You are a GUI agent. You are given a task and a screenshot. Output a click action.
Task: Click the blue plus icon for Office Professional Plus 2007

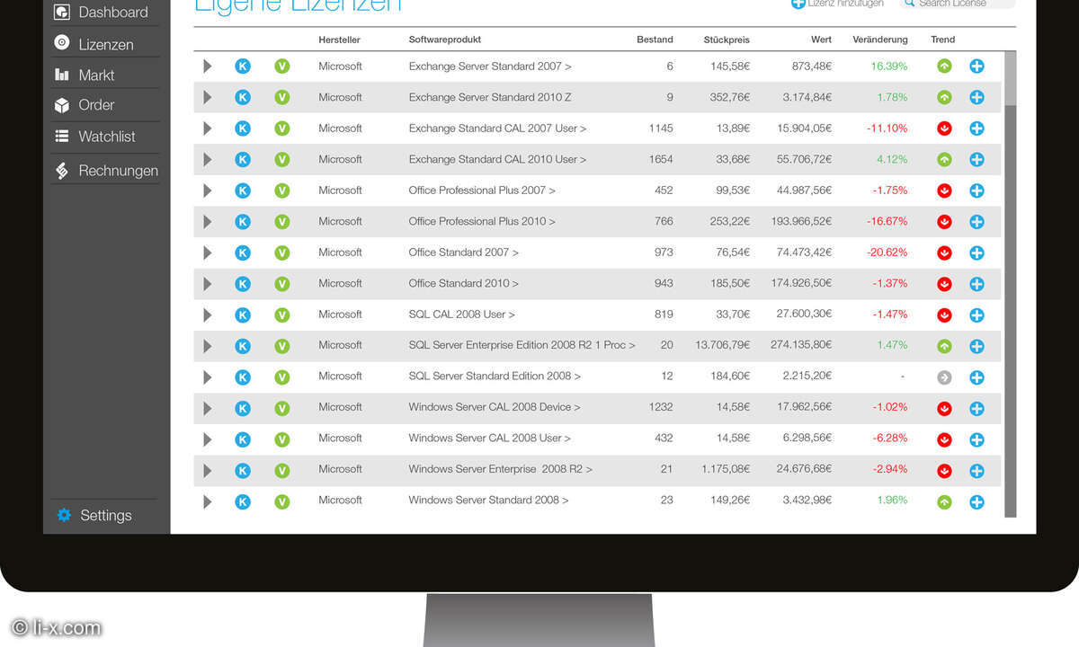[976, 191]
